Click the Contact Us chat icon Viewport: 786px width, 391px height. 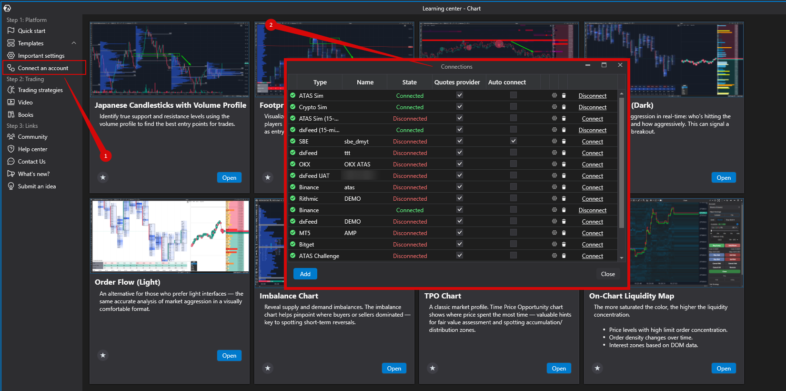click(11, 161)
